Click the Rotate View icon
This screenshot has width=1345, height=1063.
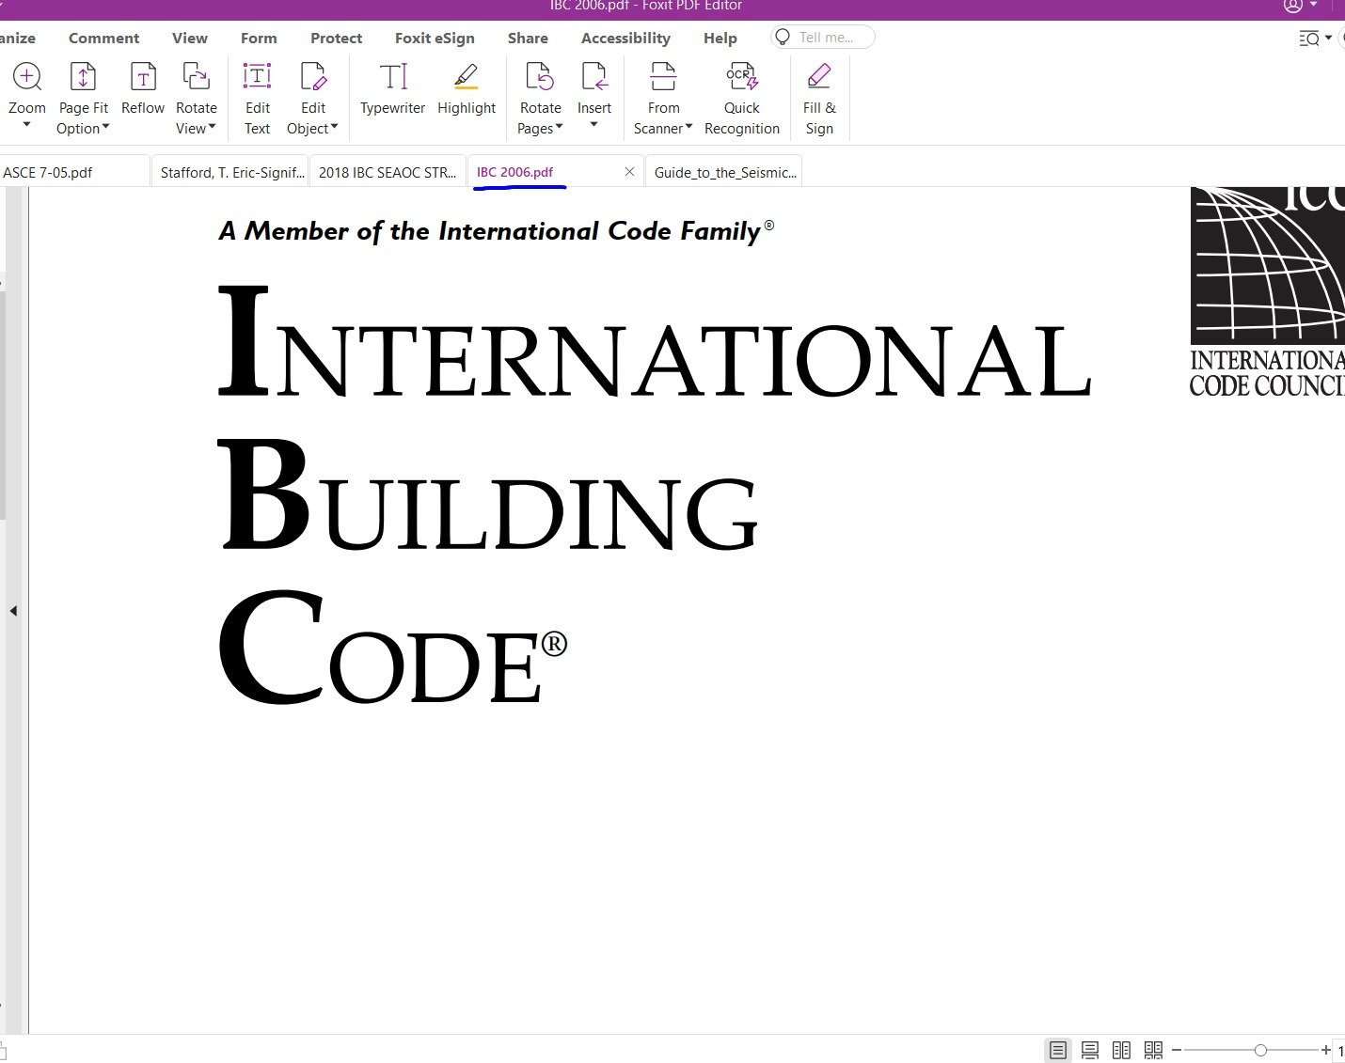click(x=196, y=77)
